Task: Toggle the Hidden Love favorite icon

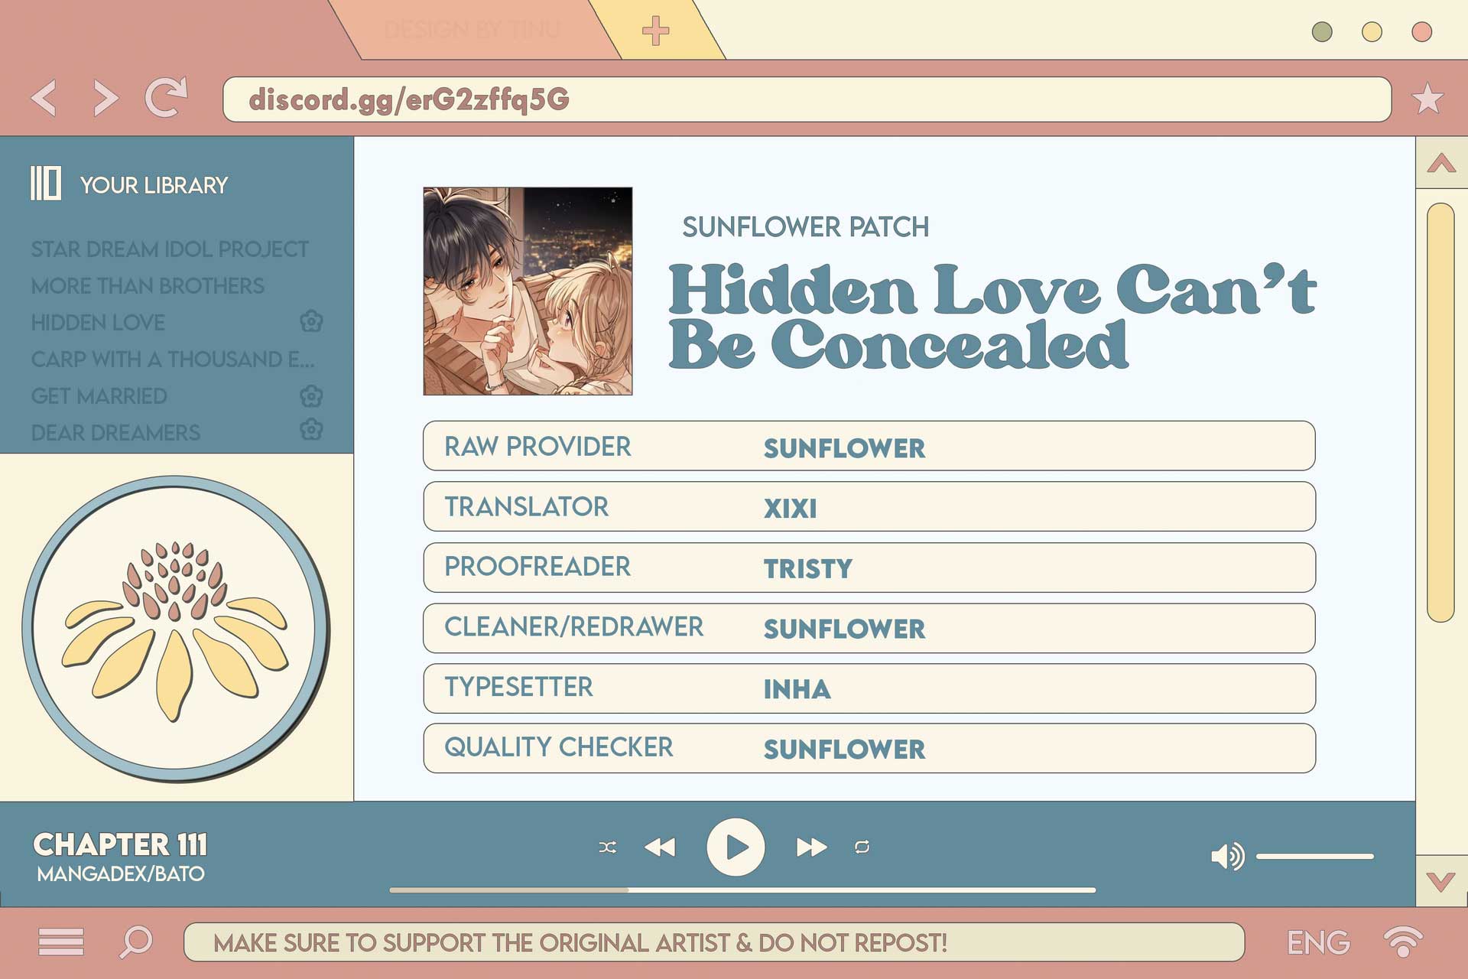Action: tap(313, 321)
